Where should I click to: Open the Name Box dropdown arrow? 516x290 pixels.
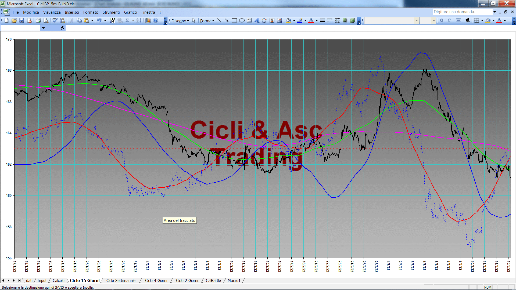(43, 28)
